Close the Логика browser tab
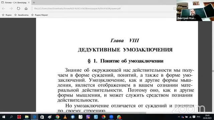This screenshot has width=214, height=120. pos(29,2)
